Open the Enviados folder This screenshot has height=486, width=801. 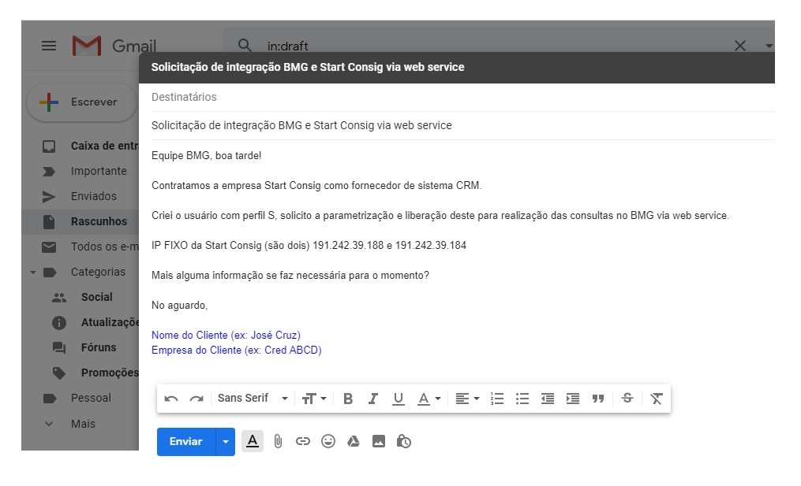79,196
